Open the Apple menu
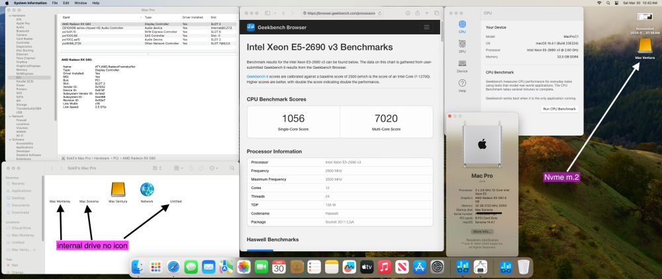The width and height of the screenshot is (662, 279). pyautogui.click(x=7, y=3)
